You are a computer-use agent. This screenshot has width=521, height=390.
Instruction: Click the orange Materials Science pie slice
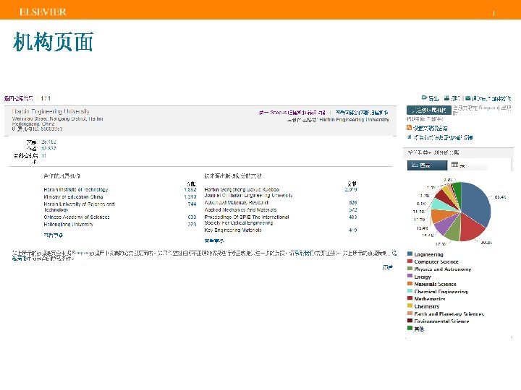439,216
